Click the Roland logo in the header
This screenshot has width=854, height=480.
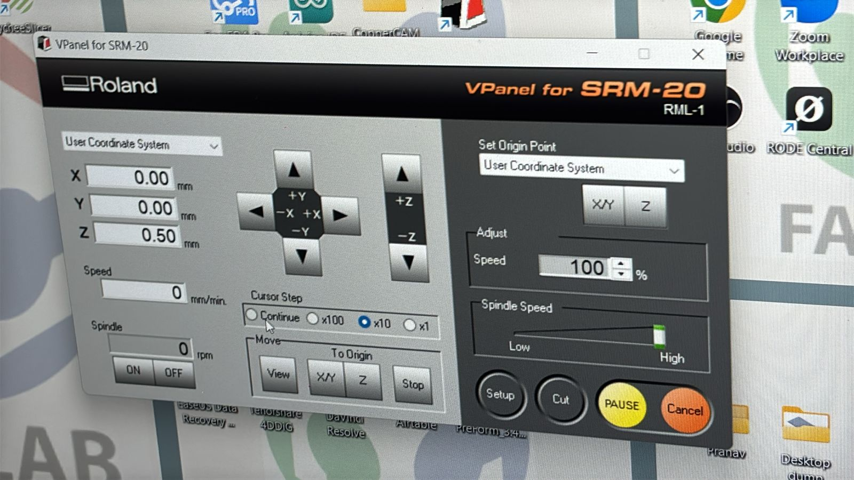109,84
